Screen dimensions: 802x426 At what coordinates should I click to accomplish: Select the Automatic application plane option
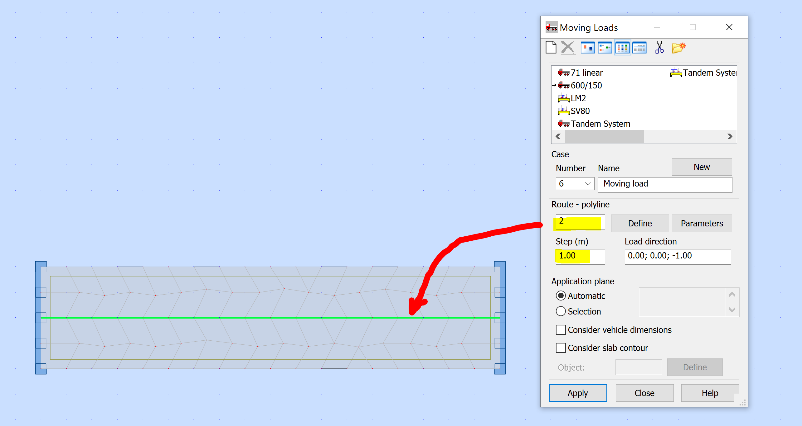(x=561, y=296)
